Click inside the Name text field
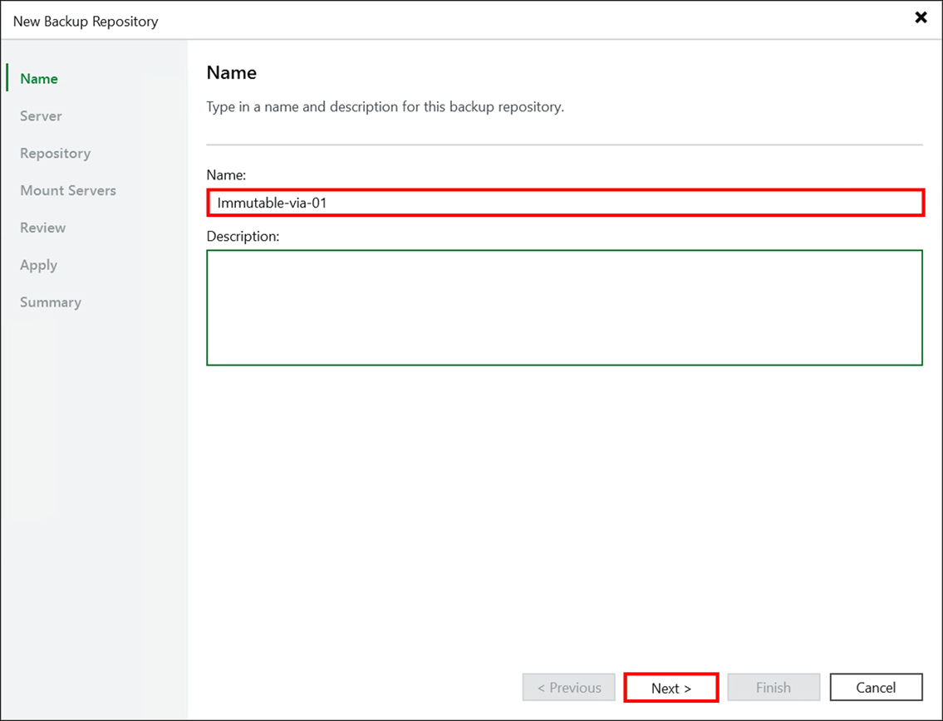Image resolution: width=943 pixels, height=721 pixels. tap(565, 202)
